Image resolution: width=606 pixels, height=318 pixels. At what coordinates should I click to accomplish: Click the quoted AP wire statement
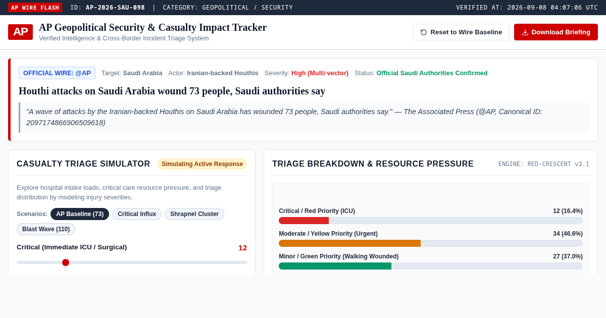304,118
